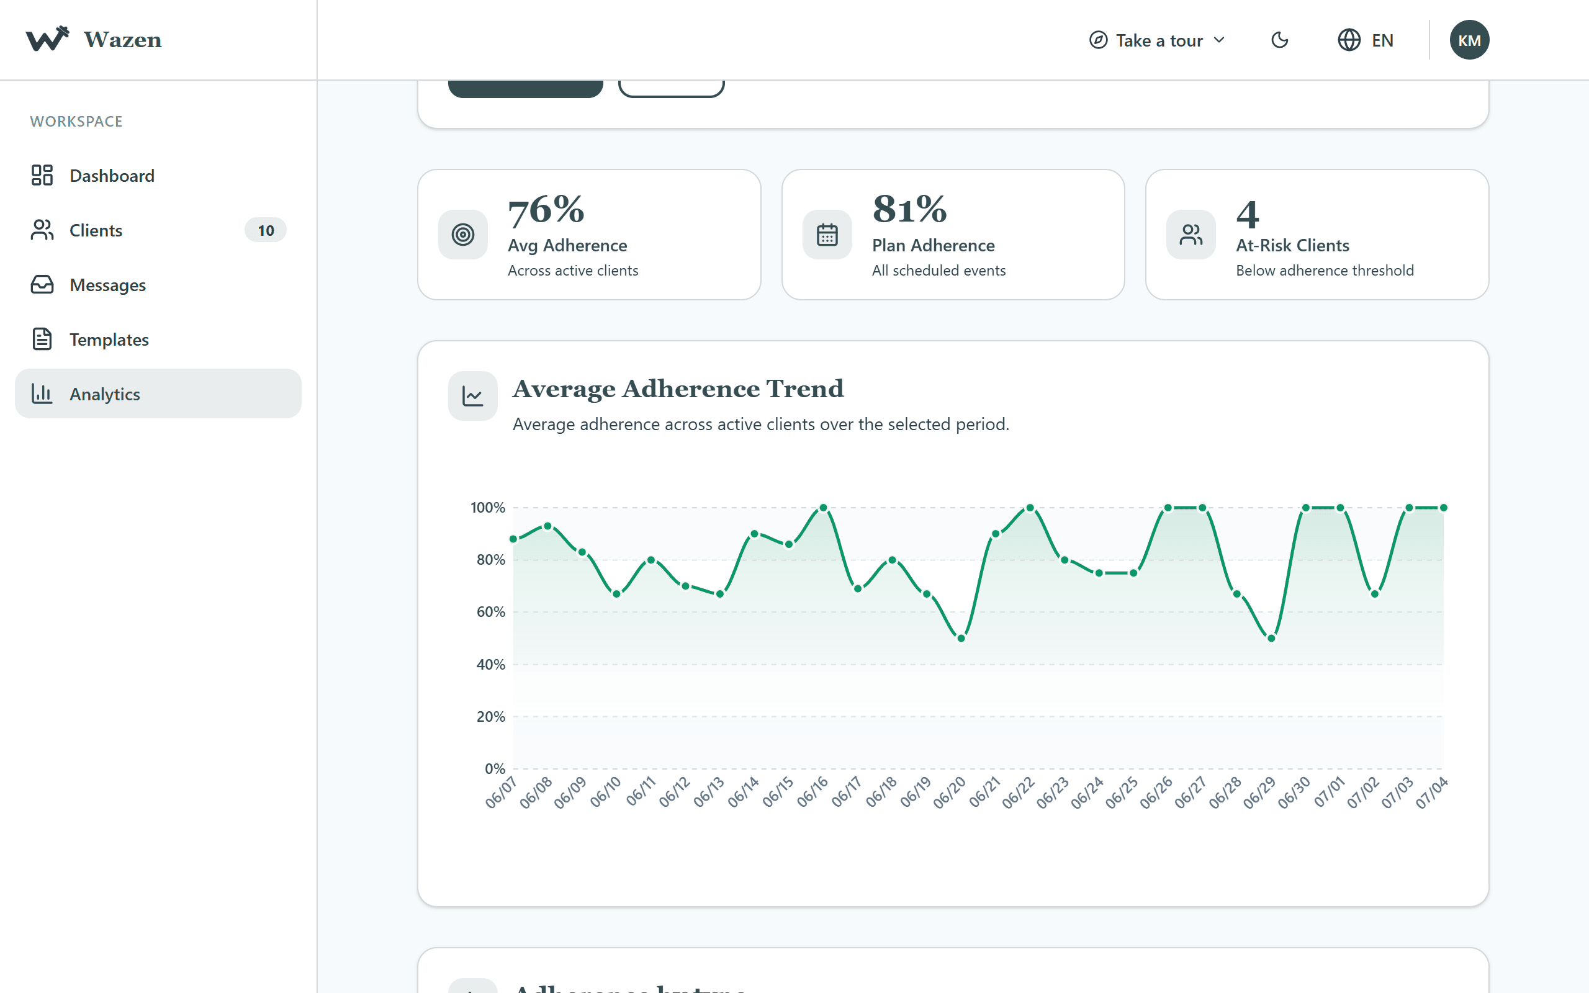Click the calendar icon on Plan Adherence card
Screen dimensions: 1589x993
point(827,235)
